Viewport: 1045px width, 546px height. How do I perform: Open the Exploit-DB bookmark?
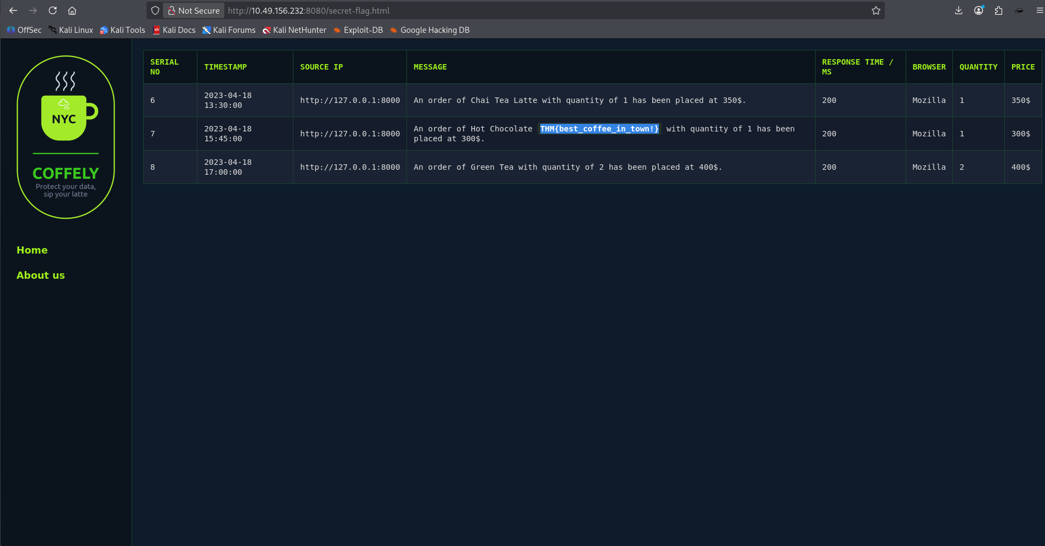click(358, 30)
